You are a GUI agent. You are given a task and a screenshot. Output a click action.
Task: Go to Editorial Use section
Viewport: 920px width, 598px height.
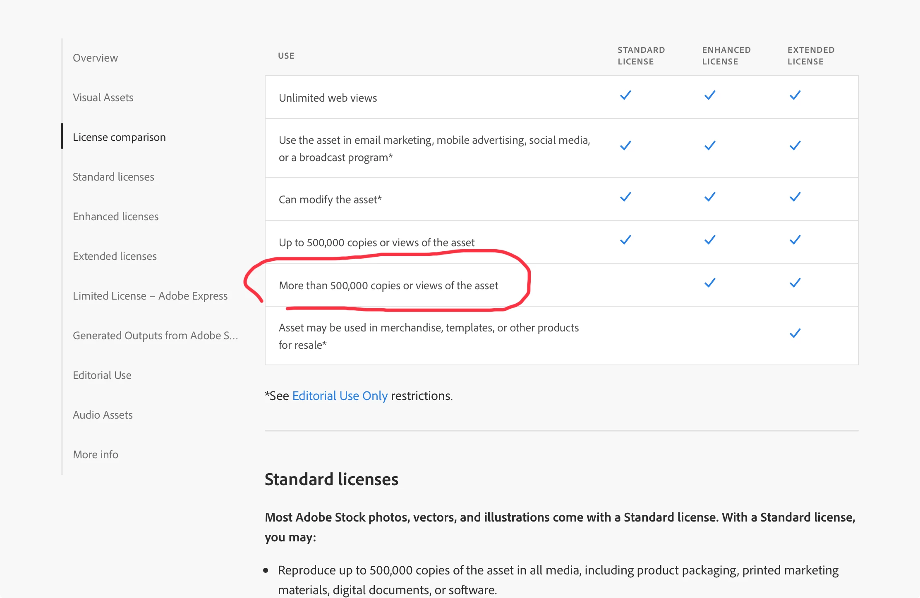[102, 375]
